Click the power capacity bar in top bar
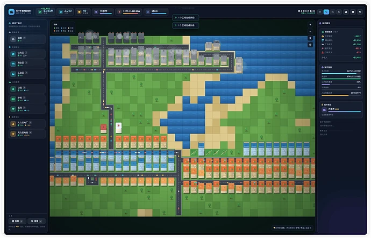This screenshot has width=371, height=238. [x=132, y=13]
